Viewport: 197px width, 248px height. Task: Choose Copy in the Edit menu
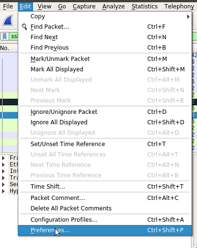[x=105, y=17]
